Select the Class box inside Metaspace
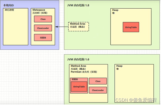Viewport: 161px width, 105px height. pos(43,19)
